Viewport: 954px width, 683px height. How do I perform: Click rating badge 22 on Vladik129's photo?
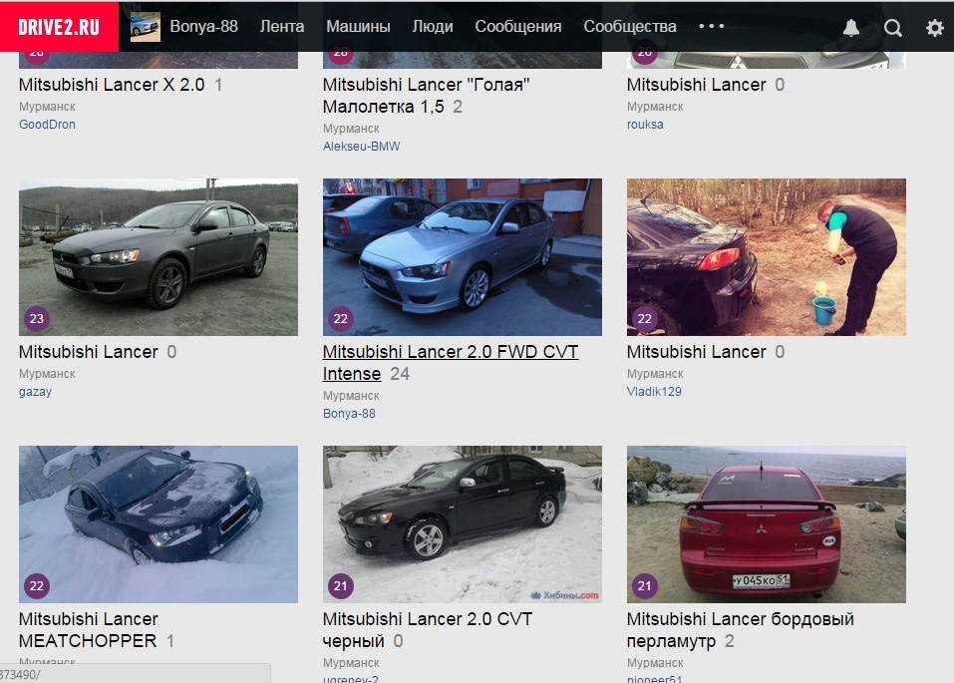click(644, 318)
